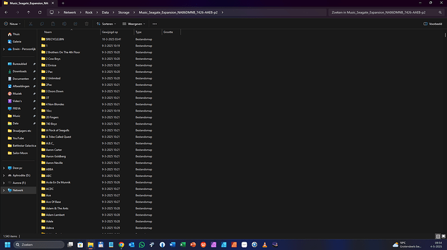
Task: Navigate up one folder level
Action: [x=29, y=12]
